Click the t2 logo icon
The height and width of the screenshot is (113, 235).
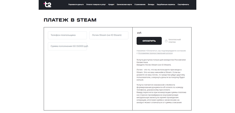(x=47, y=5)
